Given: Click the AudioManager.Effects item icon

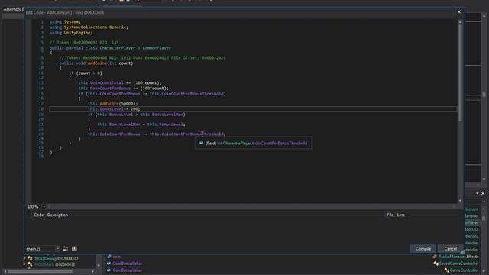Looking at the screenshot, I should click(435, 257).
